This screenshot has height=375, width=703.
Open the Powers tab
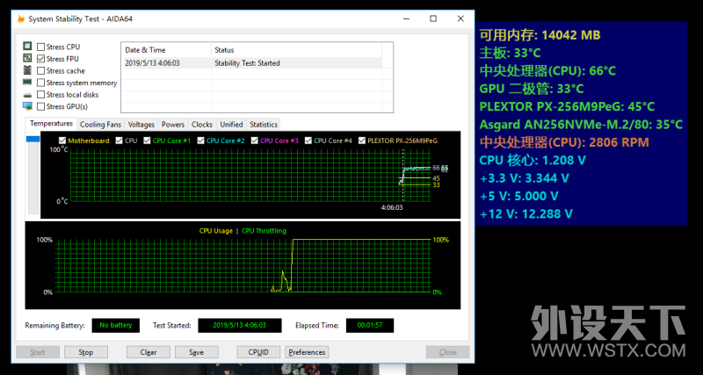coord(173,125)
